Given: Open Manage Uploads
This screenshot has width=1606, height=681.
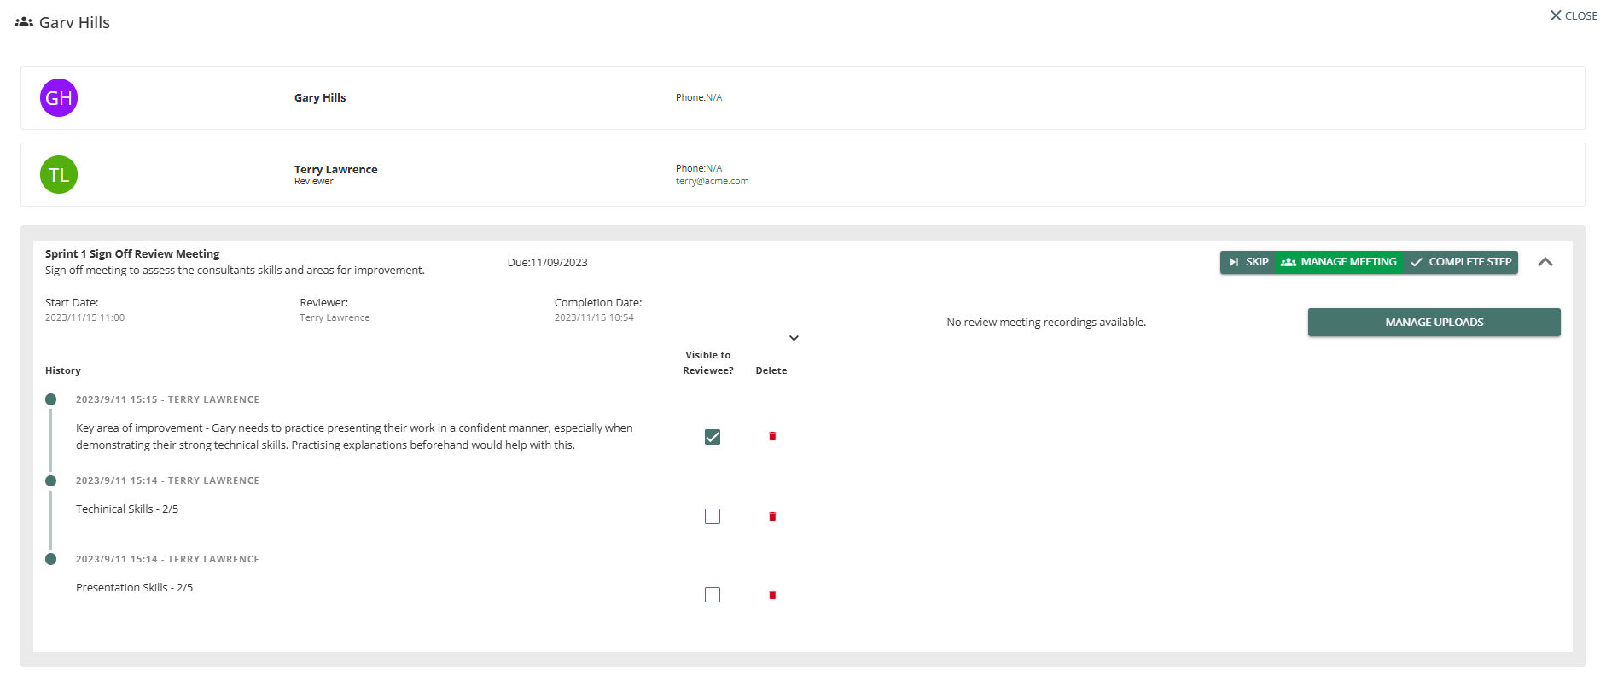Looking at the screenshot, I should coord(1434,323).
